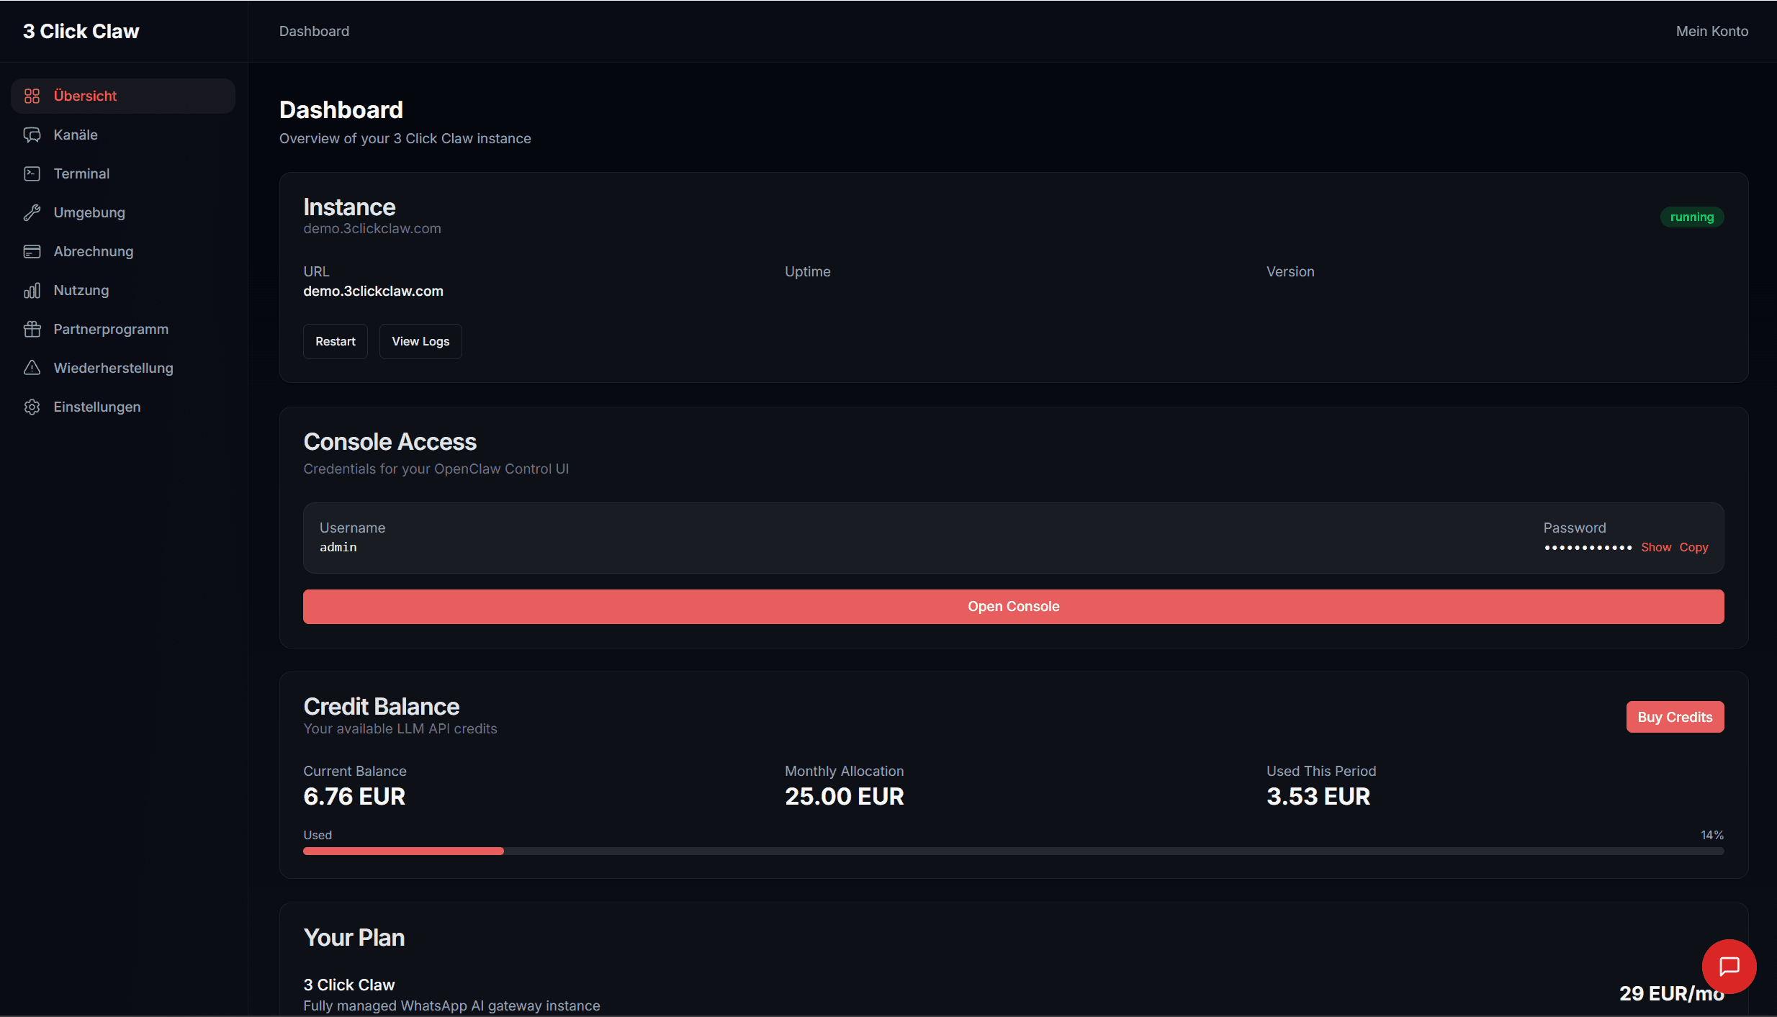Open the OpenClaw console
1777x1017 pixels.
(x=1013, y=606)
